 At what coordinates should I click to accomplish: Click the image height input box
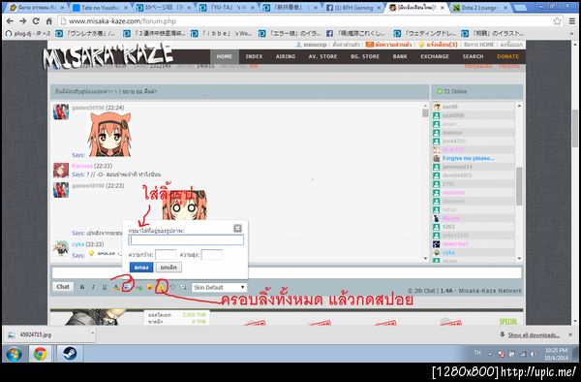(x=212, y=255)
